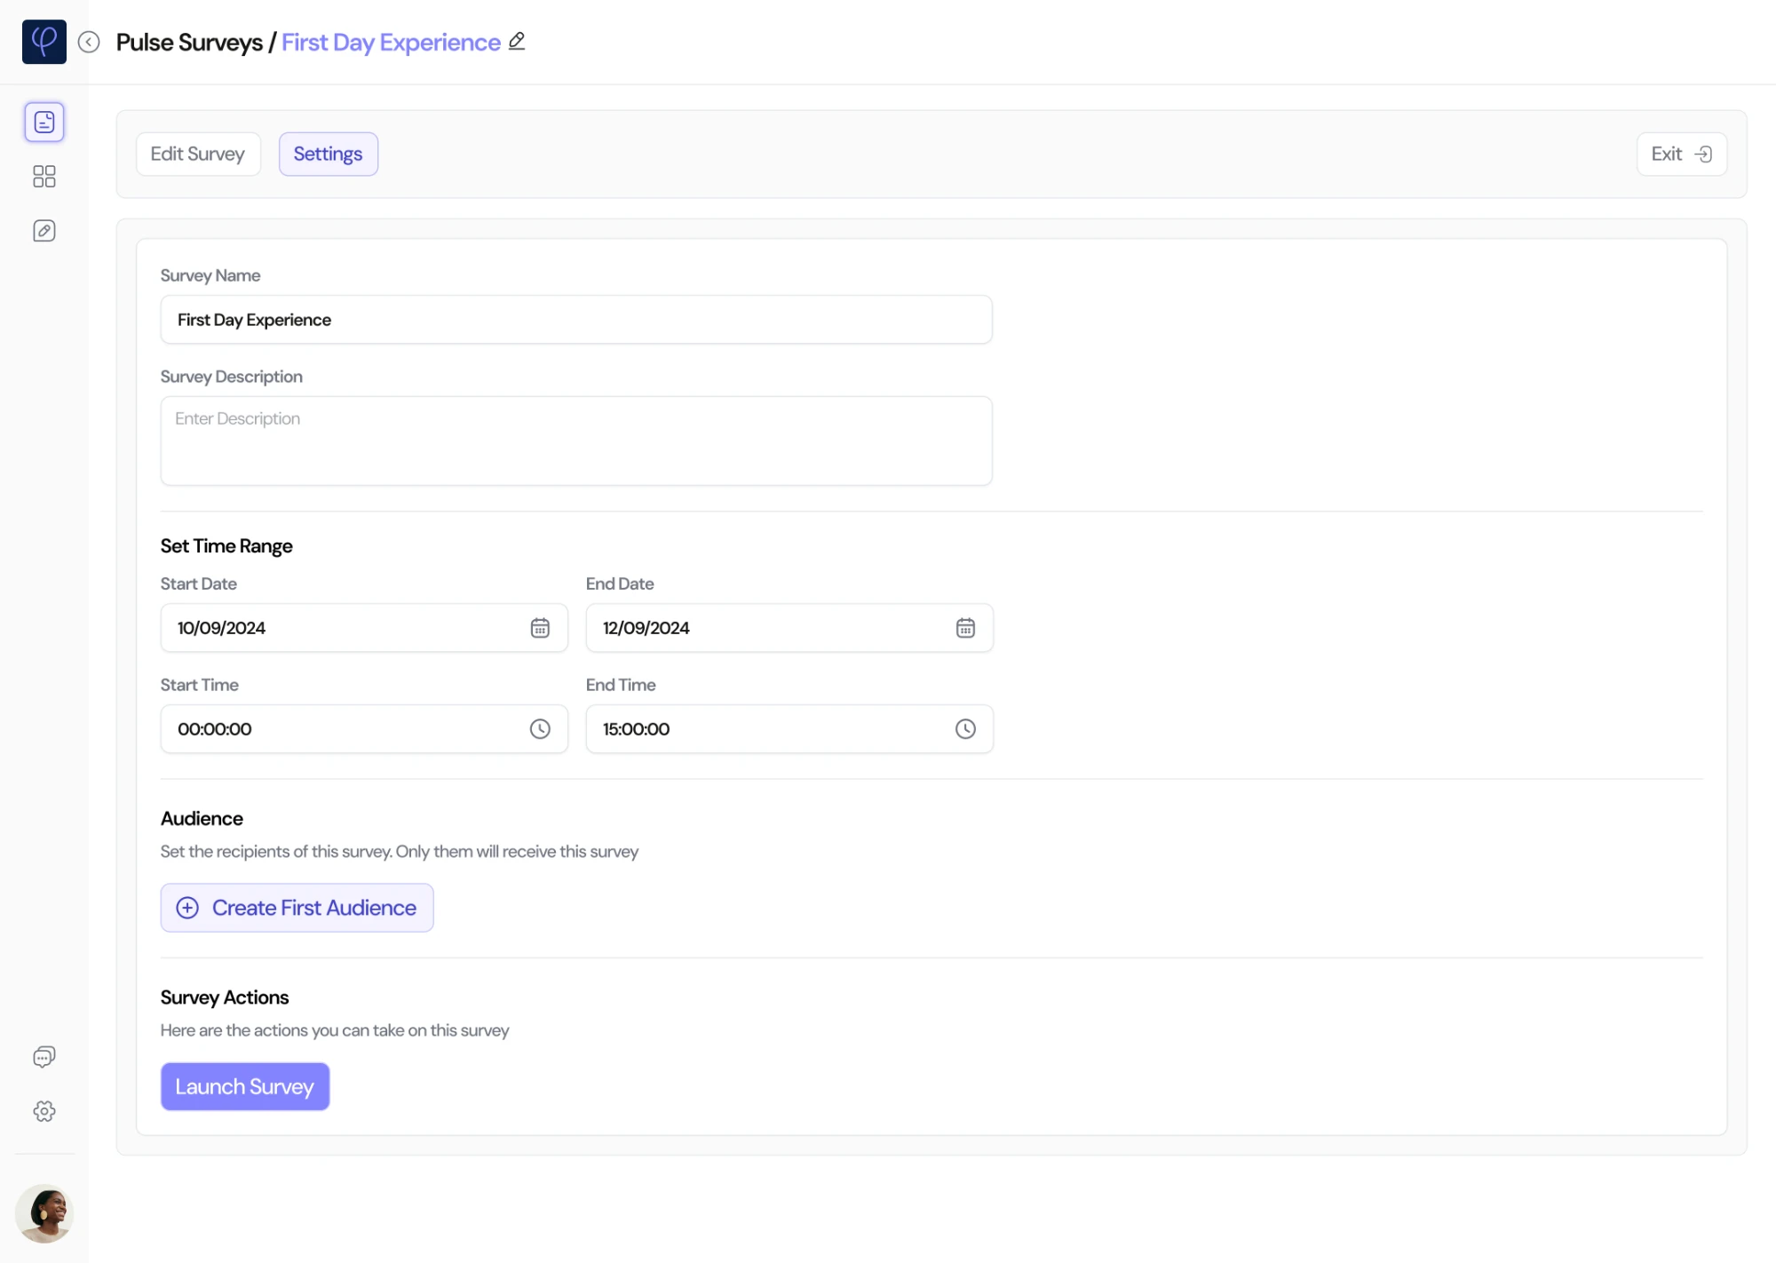
Task: Click the Audience section heading
Action: tap(202, 819)
